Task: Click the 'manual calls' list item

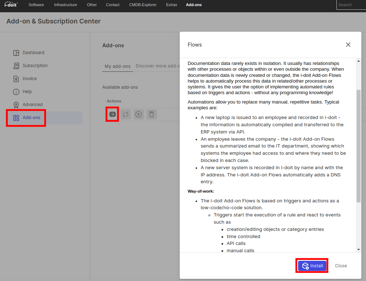Action: point(240,250)
